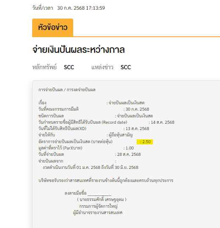220x228 pixels.
Task: Click the text ผู้ถือหุ้นสามัญ
Action: [x=121, y=135]
